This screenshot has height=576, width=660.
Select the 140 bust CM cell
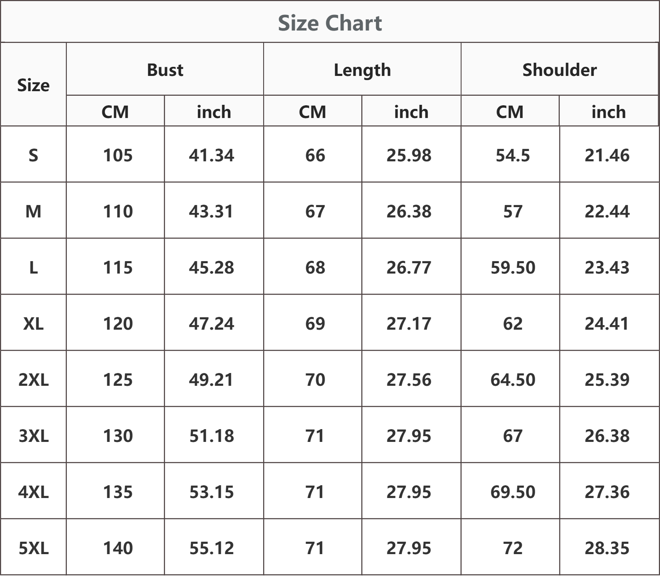point(115,547)
